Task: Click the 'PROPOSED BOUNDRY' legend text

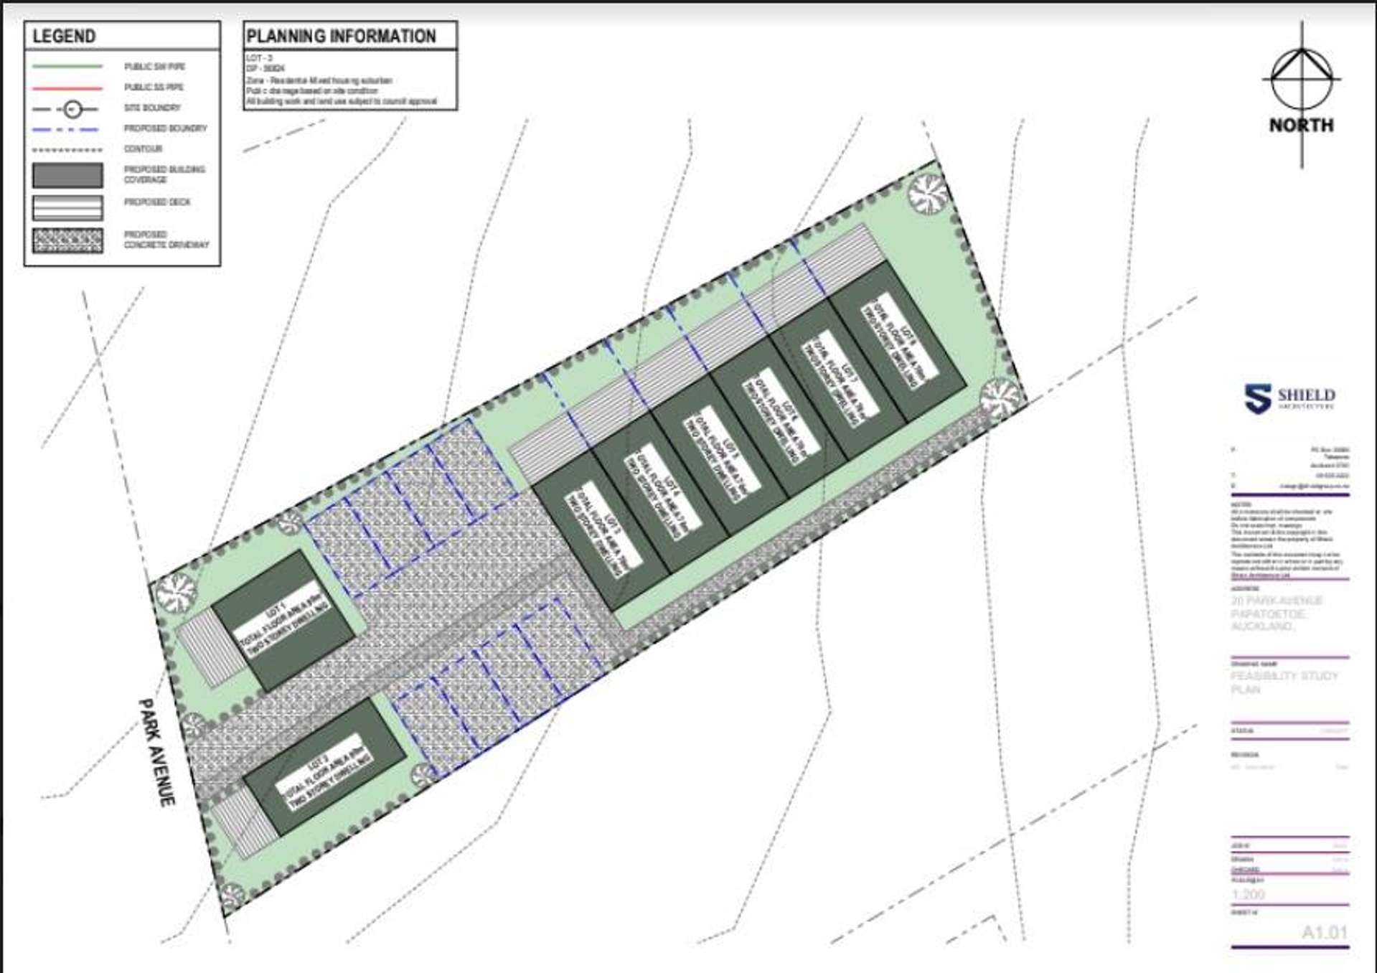Action: click(165, 128)
